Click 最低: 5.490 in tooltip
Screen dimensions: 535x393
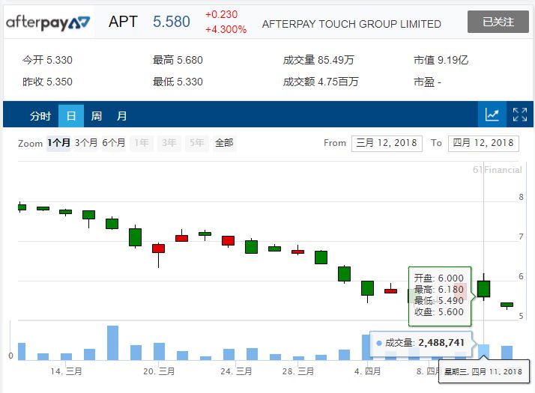[439, 301]
